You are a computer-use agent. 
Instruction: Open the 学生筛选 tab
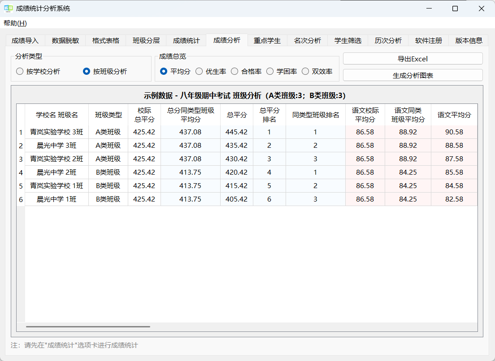coord(348,41)
